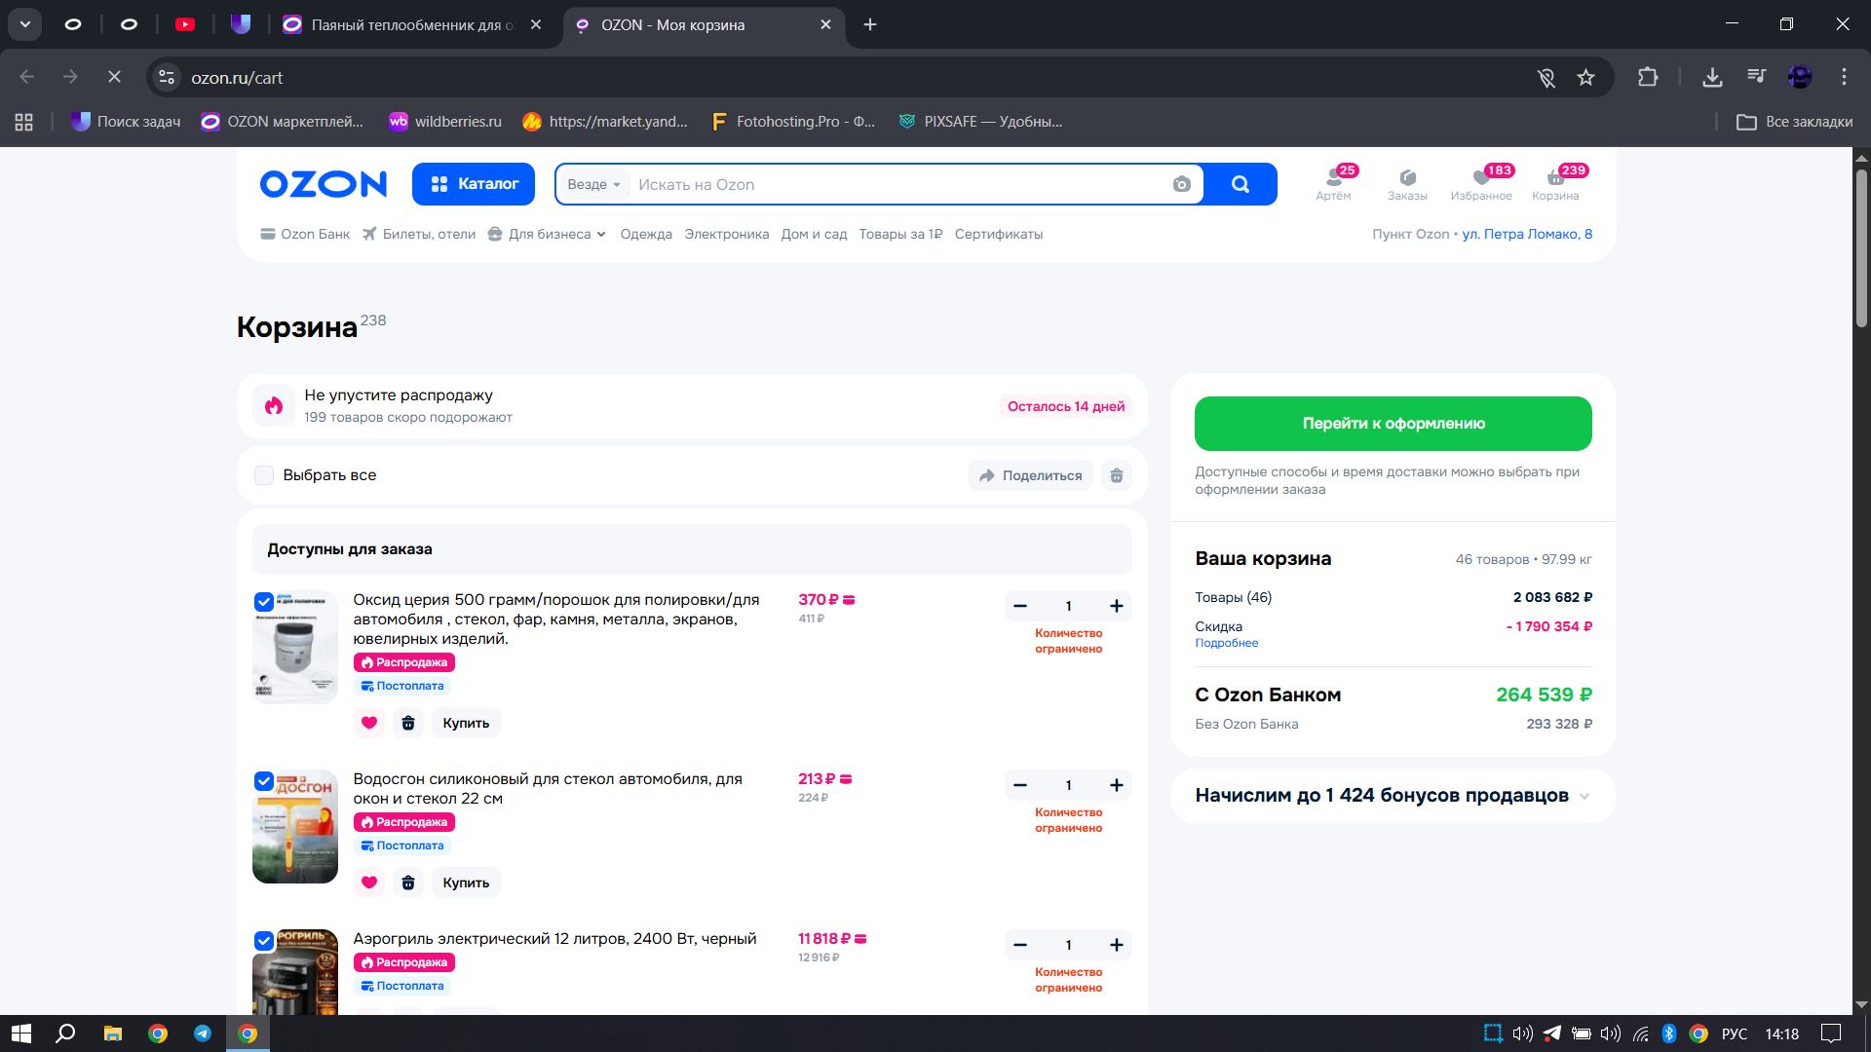Open Избранное favorites heart icon
The height and width of the screenshot is (1052, 1871).
1481,178
